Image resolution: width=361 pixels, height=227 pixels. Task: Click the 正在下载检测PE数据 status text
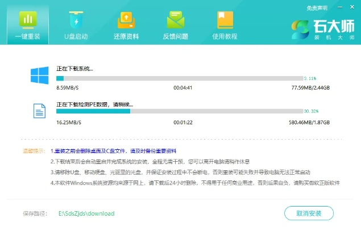click(x=94, y=104)
